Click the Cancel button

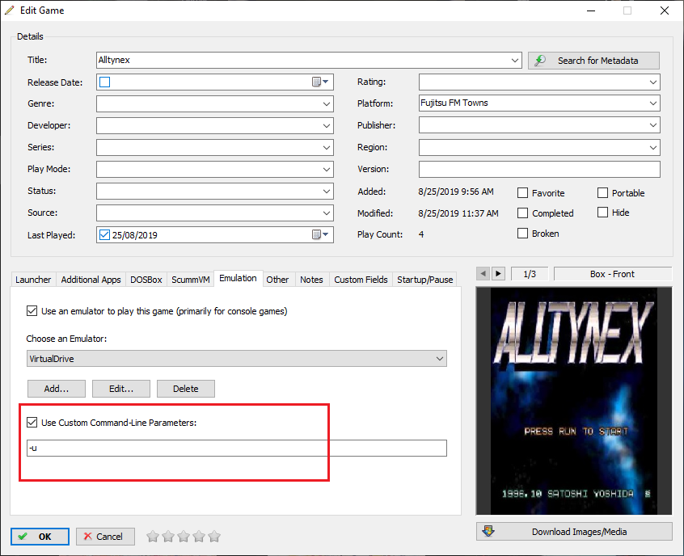(x=105, y=537)
